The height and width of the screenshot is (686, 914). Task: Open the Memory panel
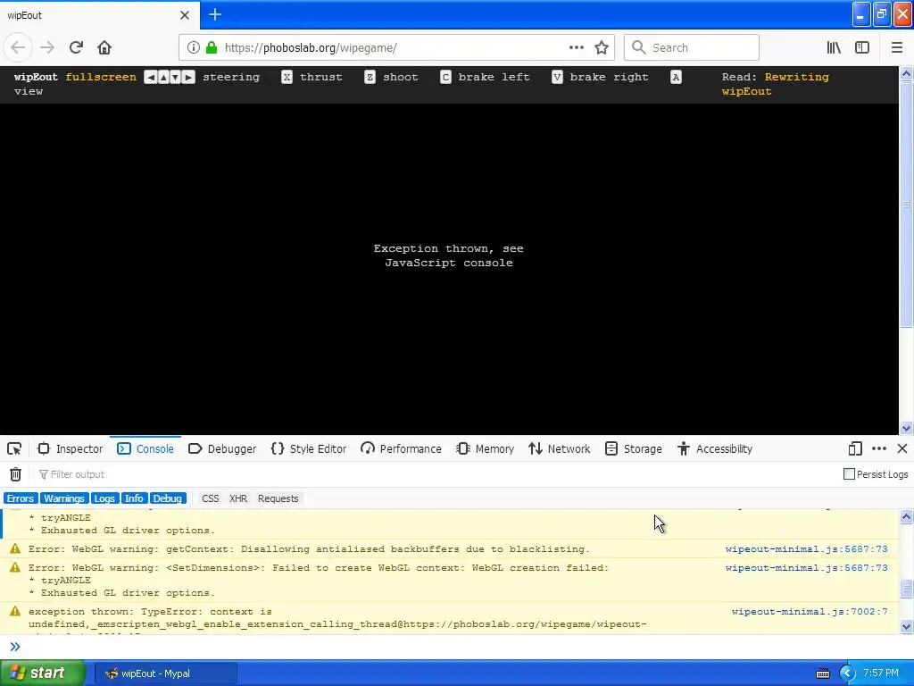(x=486, y=448)
